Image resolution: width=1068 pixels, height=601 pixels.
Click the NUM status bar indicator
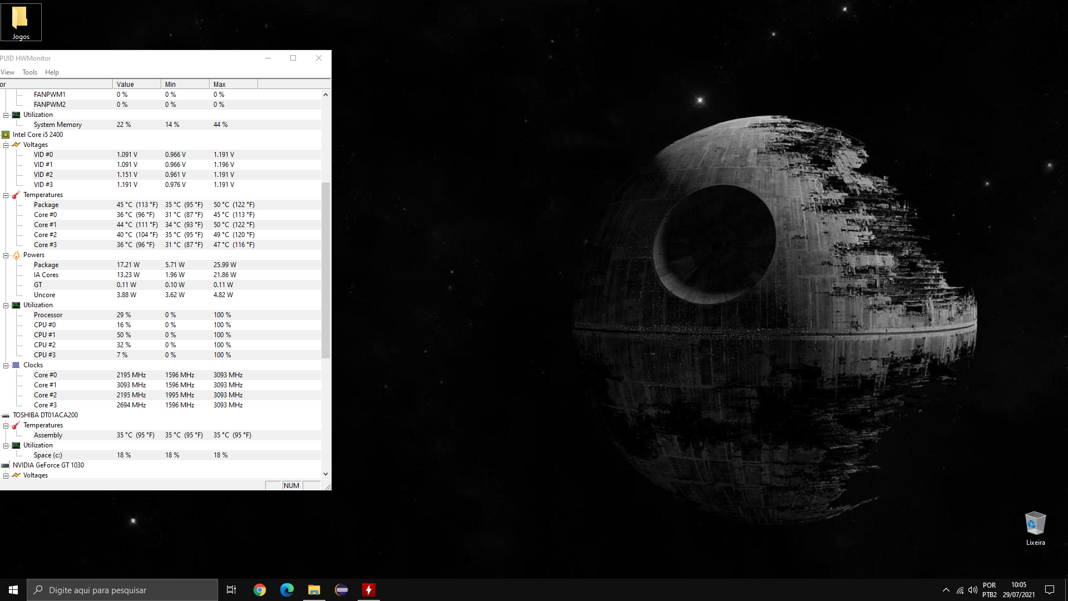[x=291, y=486]
